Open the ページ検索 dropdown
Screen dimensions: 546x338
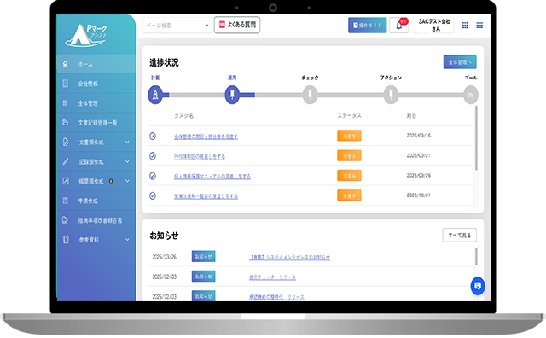click(x=177, y=26)
